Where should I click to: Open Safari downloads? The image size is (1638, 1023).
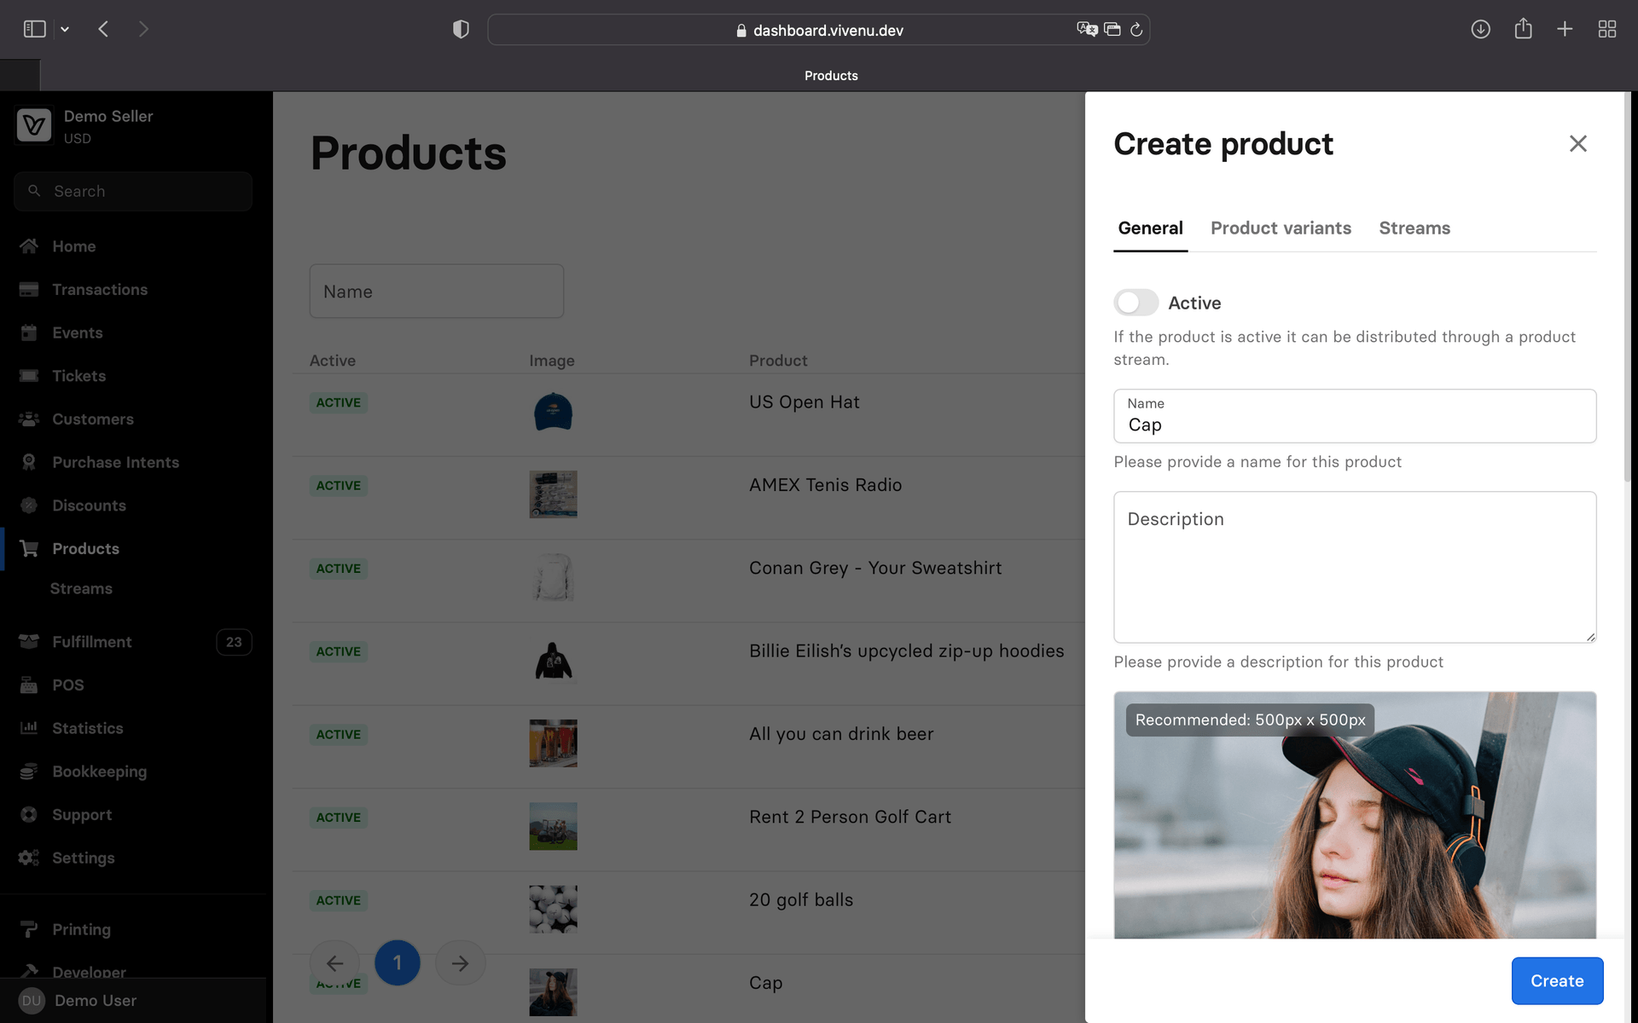point(1480,29)
